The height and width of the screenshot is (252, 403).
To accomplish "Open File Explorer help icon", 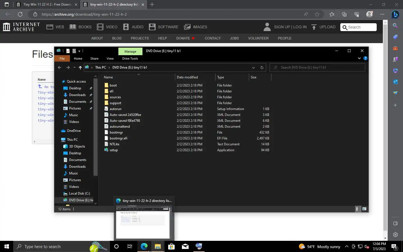I will pyautogui.click(x=365, y=58).
